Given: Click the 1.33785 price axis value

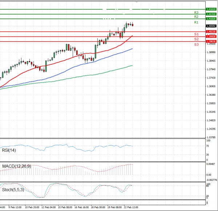Looking at the screenshot, I should (211, 138).
